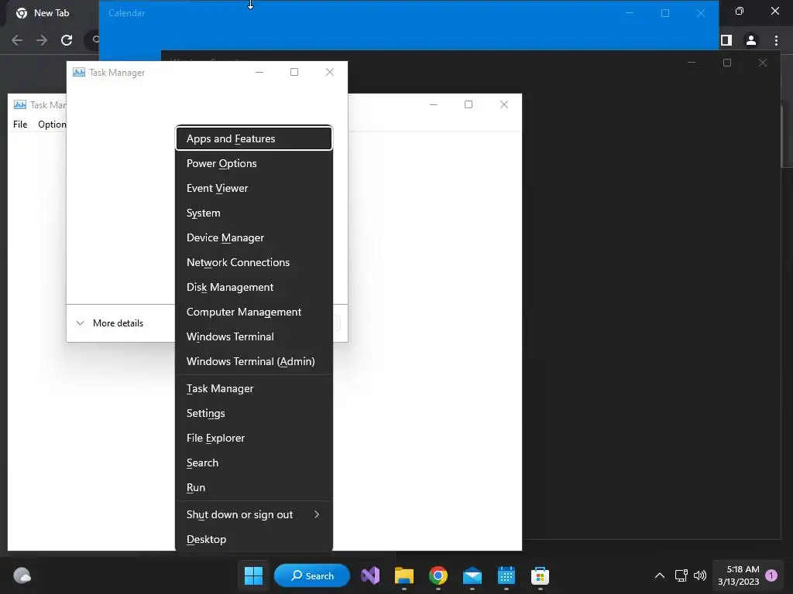
Task: Minimize the front Task Manager window
Action: (x=259, y=72)
